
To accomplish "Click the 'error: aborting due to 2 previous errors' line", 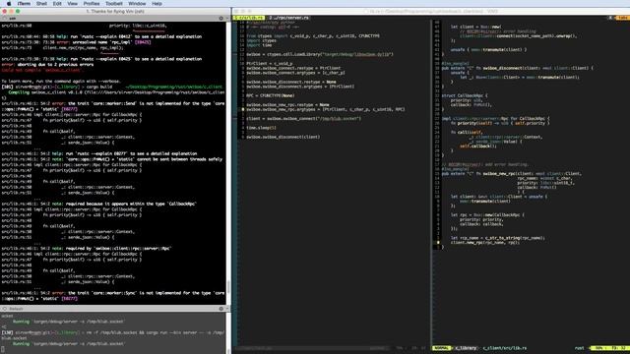I will tap(47, 64).
